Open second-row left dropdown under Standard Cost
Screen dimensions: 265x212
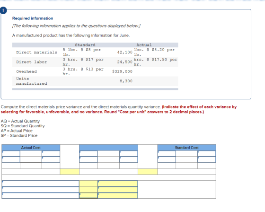167,159
